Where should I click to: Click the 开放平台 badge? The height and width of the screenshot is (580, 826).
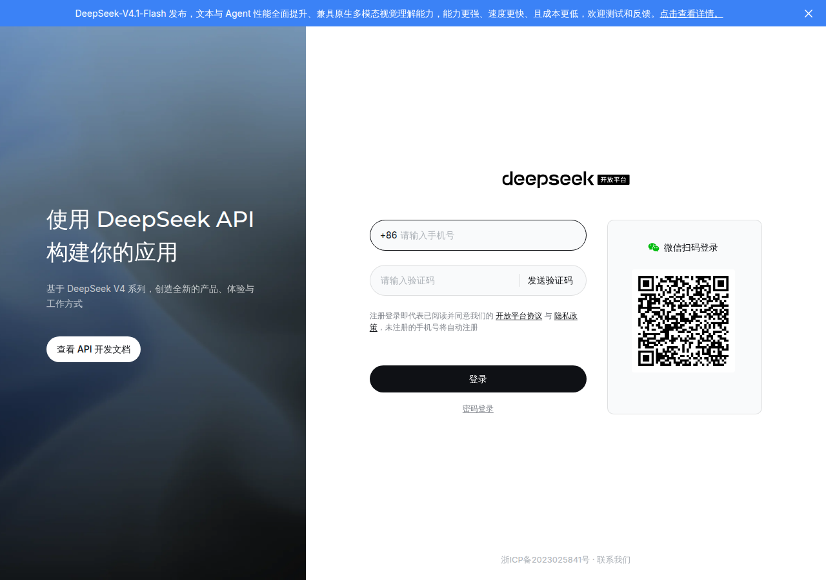coord(613,180)
